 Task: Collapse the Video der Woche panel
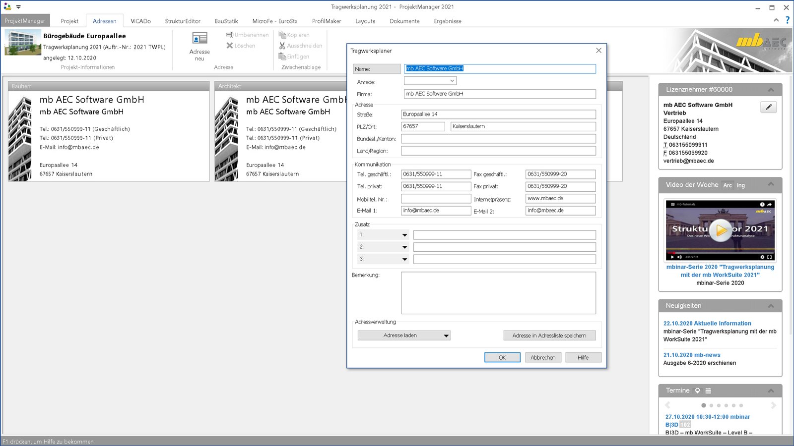point(771,184)
